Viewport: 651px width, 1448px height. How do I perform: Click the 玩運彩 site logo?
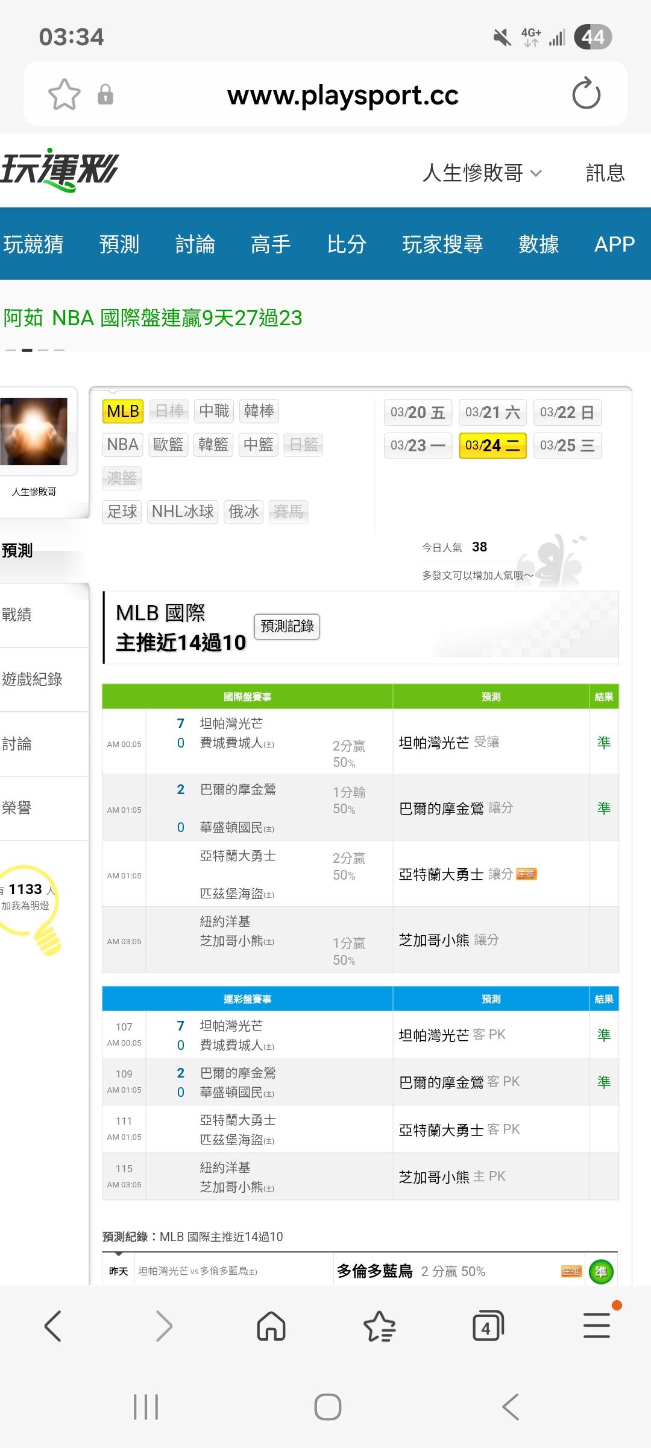point(59,170)
